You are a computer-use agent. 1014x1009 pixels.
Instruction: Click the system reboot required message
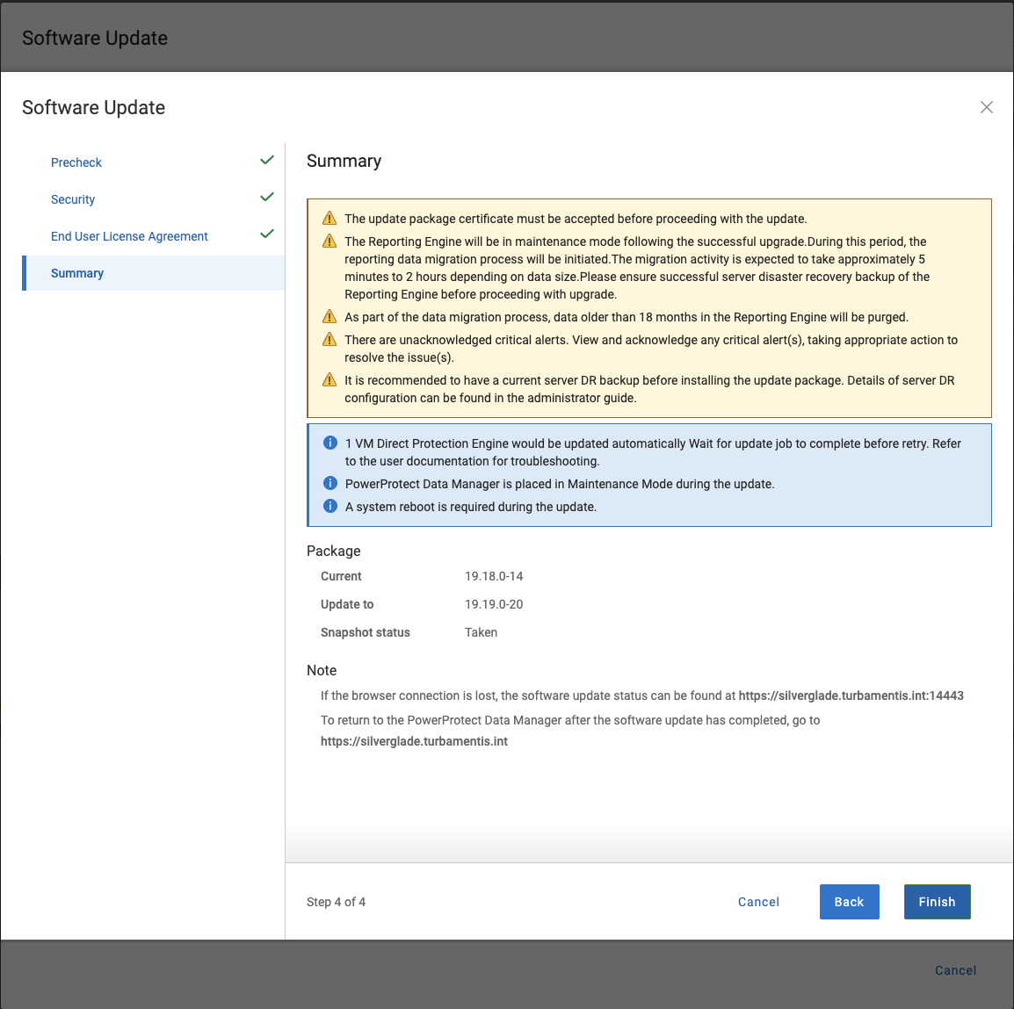coord(471,507)
